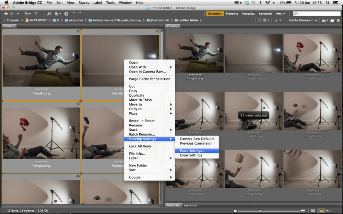
Task: Expand the Open With submenu
Action: point(150,67)
